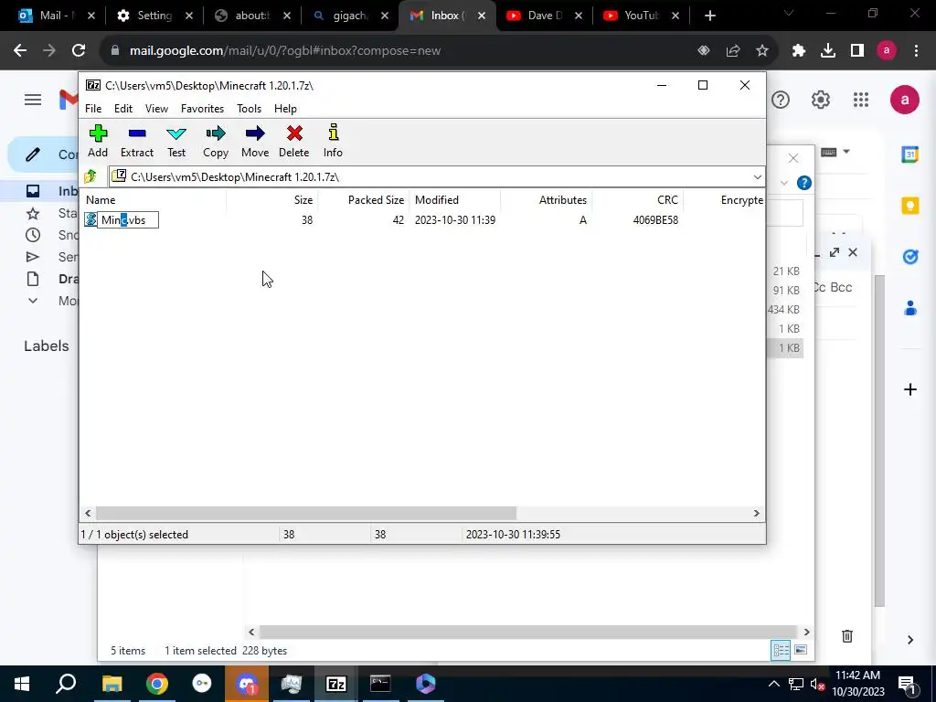This screenshot has height=702, width=936.
Task: Open the notification center icon
Action: pos(907,684)
